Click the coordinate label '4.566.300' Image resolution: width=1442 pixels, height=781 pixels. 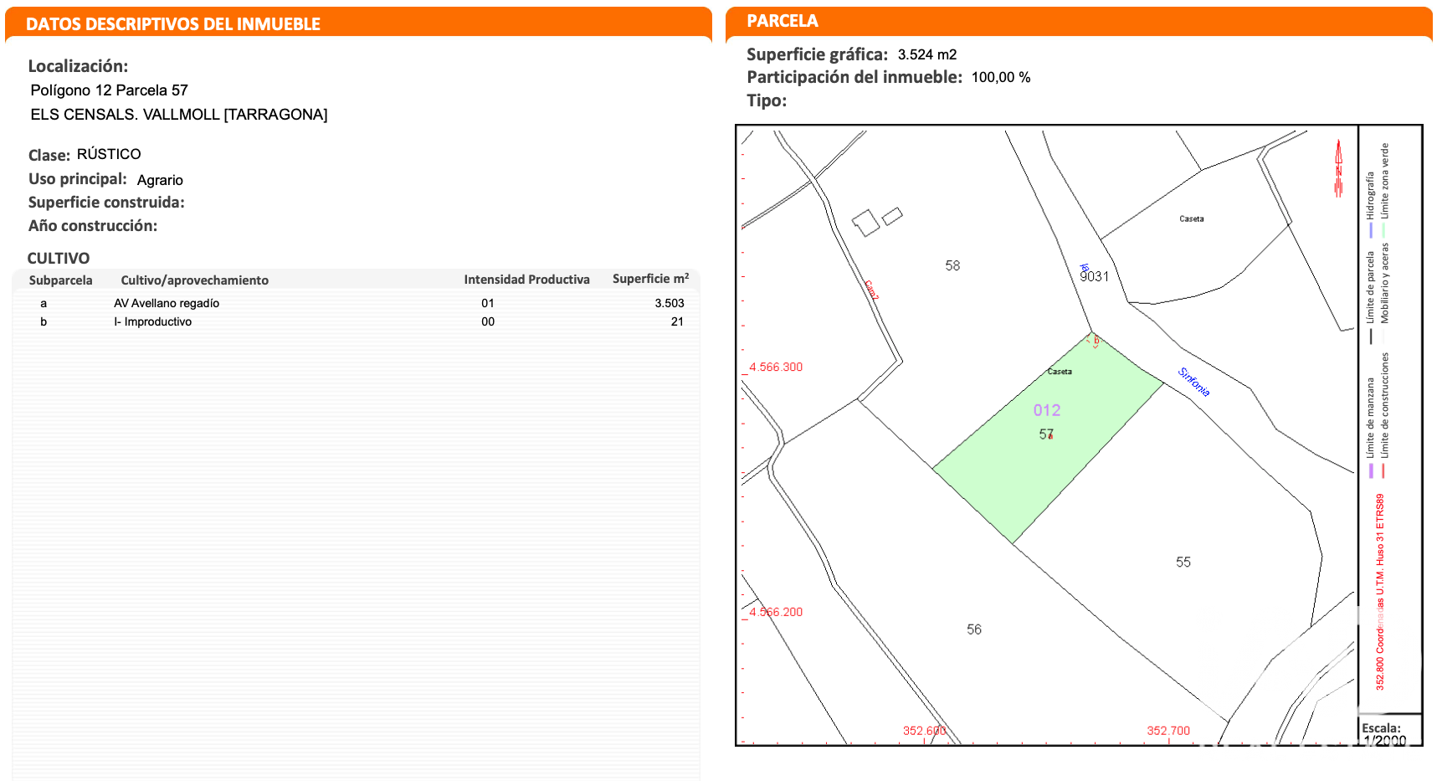(776, 367)
